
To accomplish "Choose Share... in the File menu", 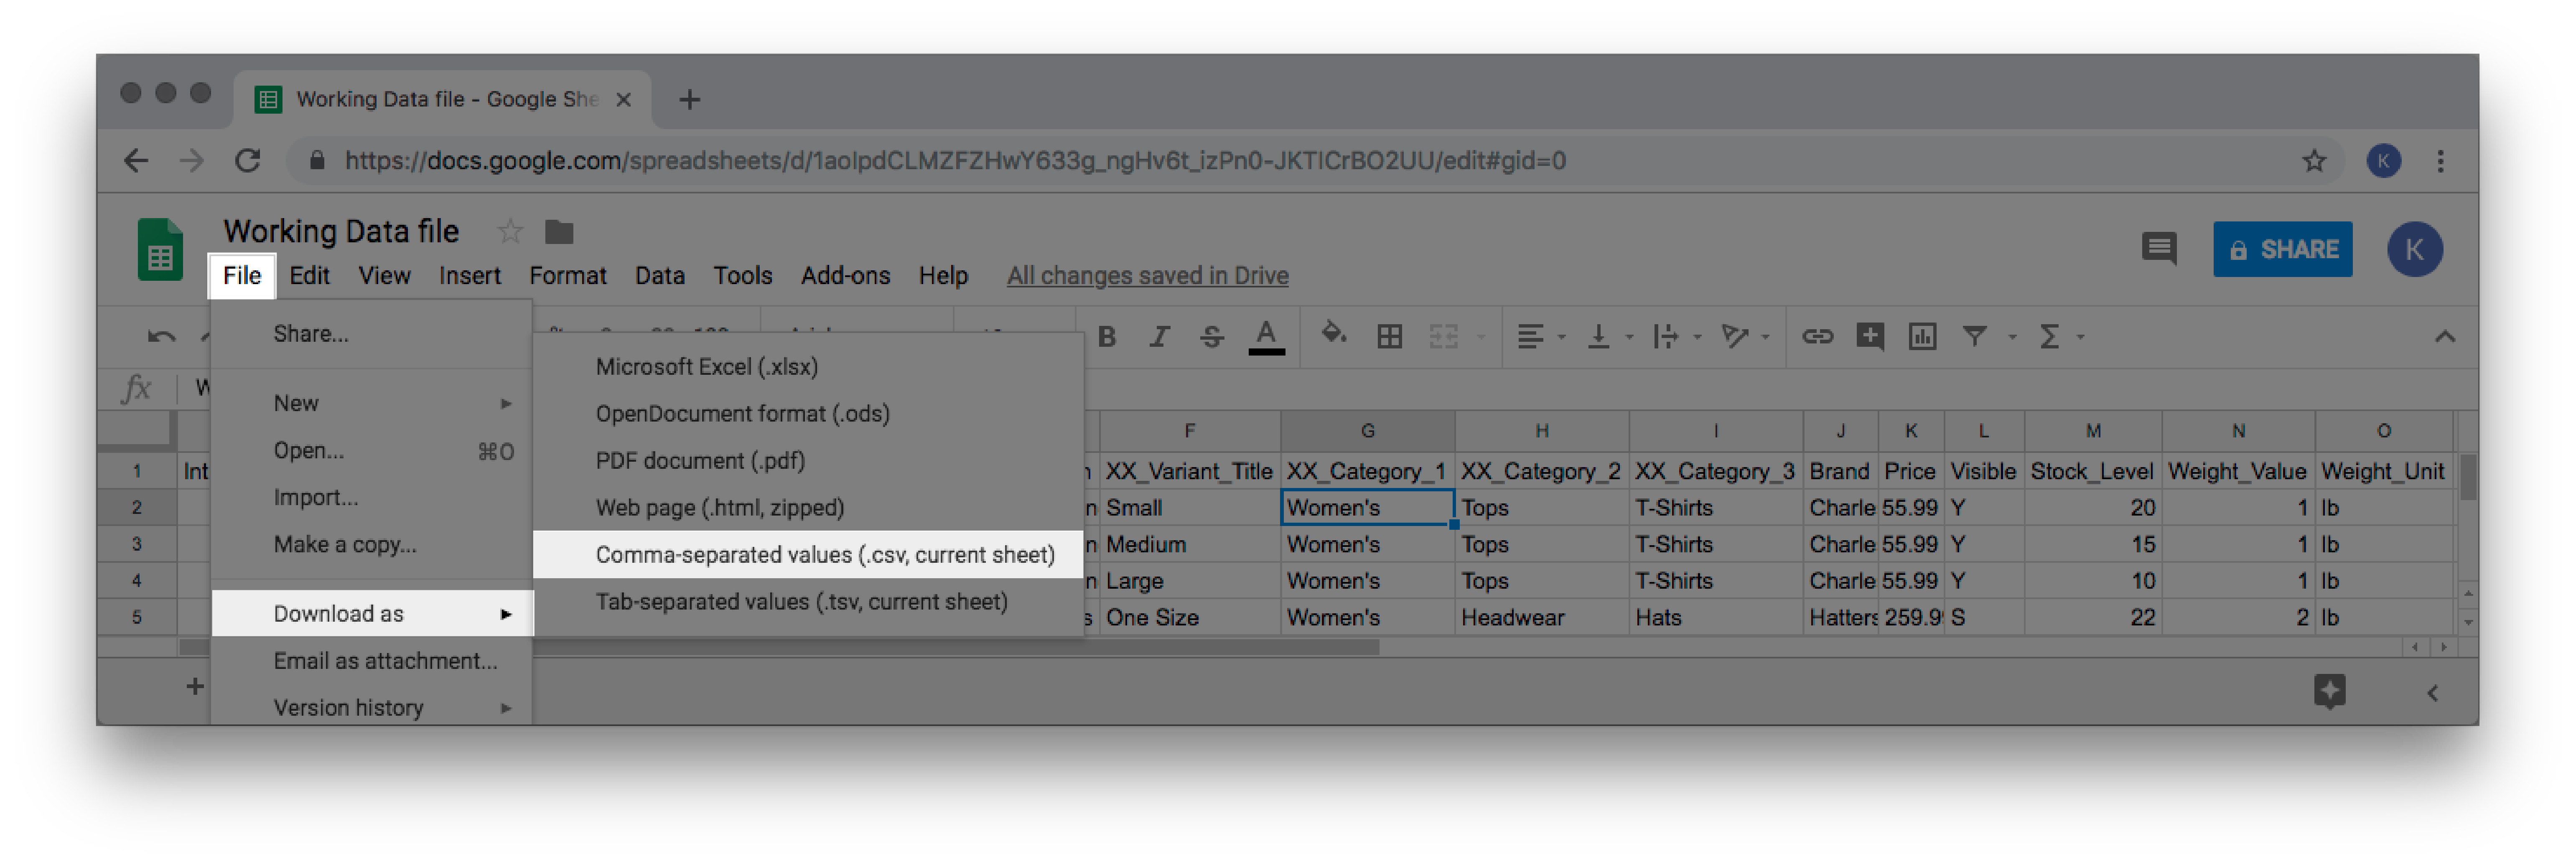I will coord(372,334).
